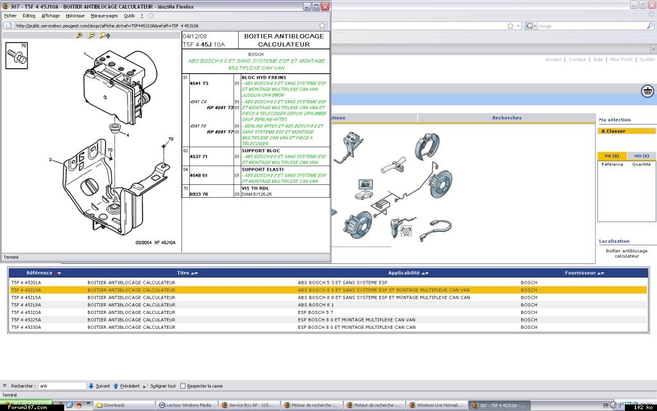Open the address bar history dropdown arrow
Viewport: 657px width, 411px height.
(518, 26)
